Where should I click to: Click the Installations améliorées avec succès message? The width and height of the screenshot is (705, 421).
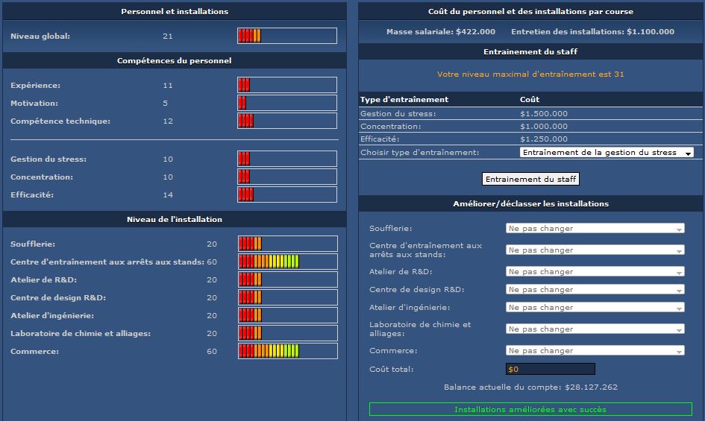click(x=530, y=409)
